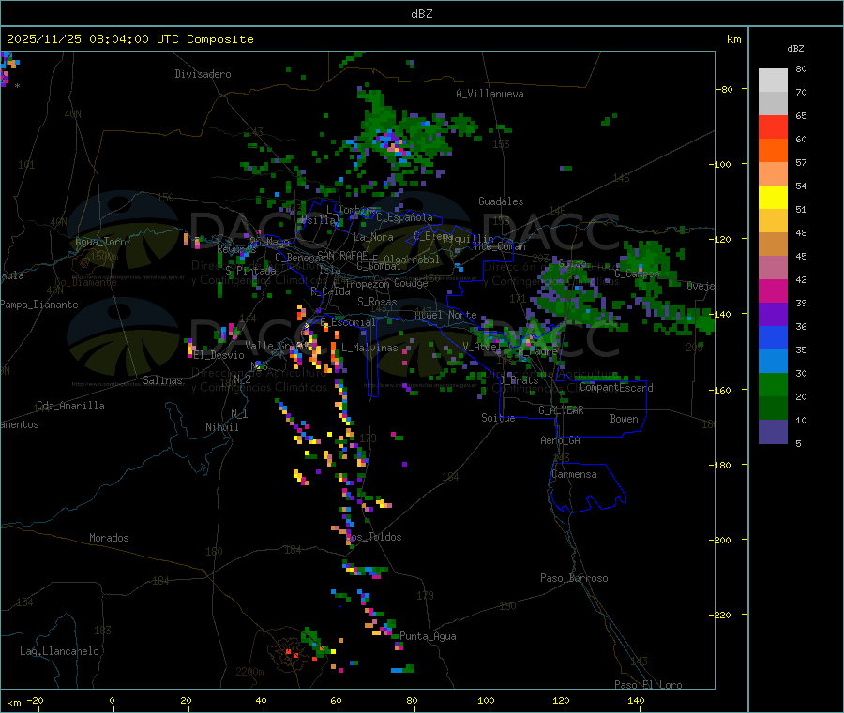Click the 'La_Nora' map label
This screenshot has width=844, height=713.
pos(373,237)
